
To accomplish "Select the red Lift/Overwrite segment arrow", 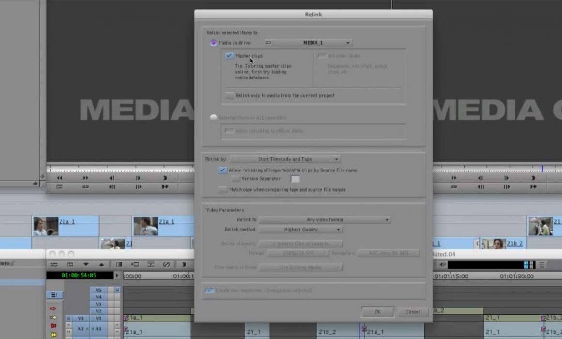I will click(x=53, y=308).
